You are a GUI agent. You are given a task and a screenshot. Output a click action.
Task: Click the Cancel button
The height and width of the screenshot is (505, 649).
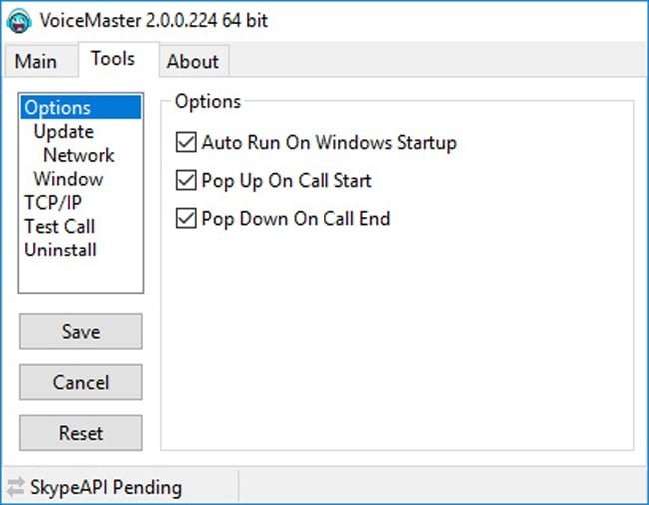click(81, 382)
